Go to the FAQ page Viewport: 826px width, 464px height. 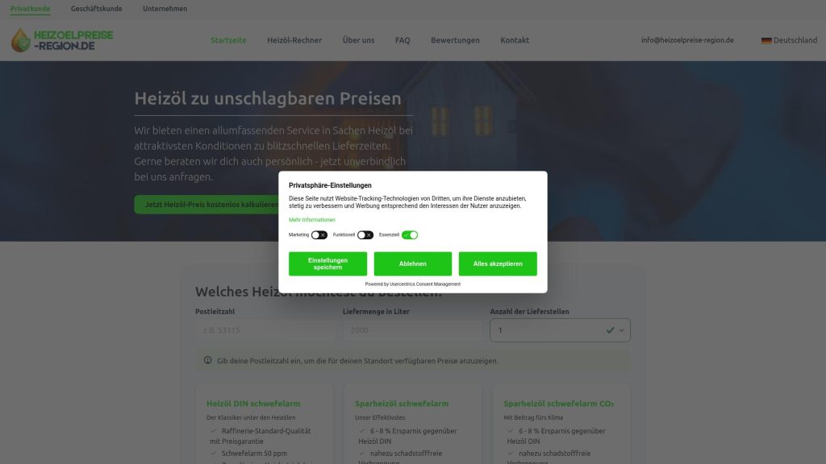(403, 40)
